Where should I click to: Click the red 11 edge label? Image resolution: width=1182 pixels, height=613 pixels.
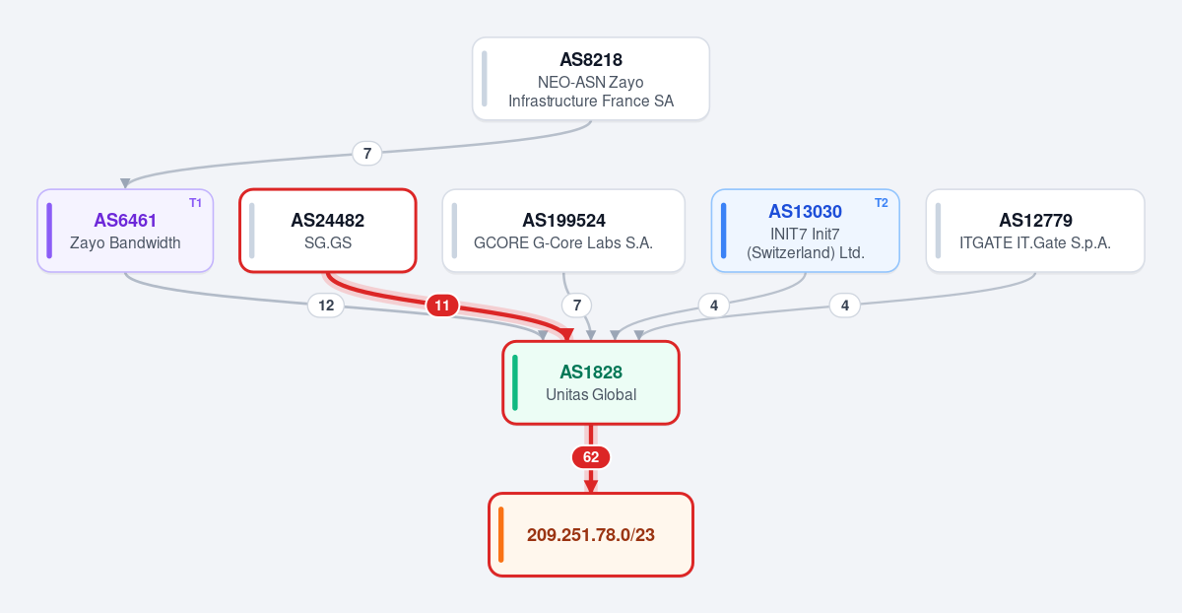(x=442, y=306)
